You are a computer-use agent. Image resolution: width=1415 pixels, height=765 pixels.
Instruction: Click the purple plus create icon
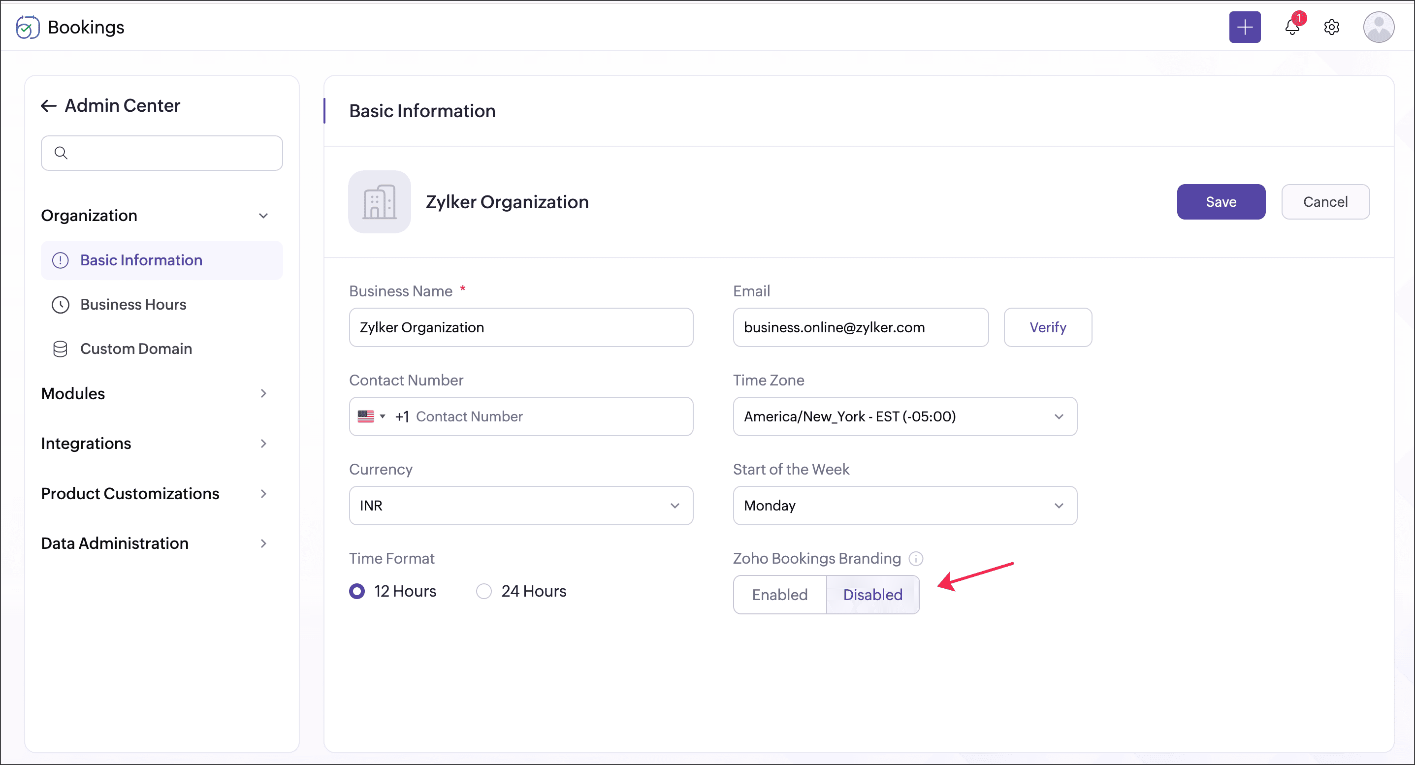pyautogui.click(x=1244, y=27)
